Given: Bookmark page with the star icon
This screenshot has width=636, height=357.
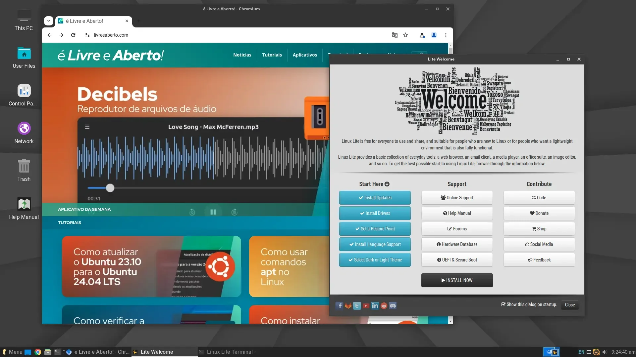Looking at the screenshot, I should [405, 35].
